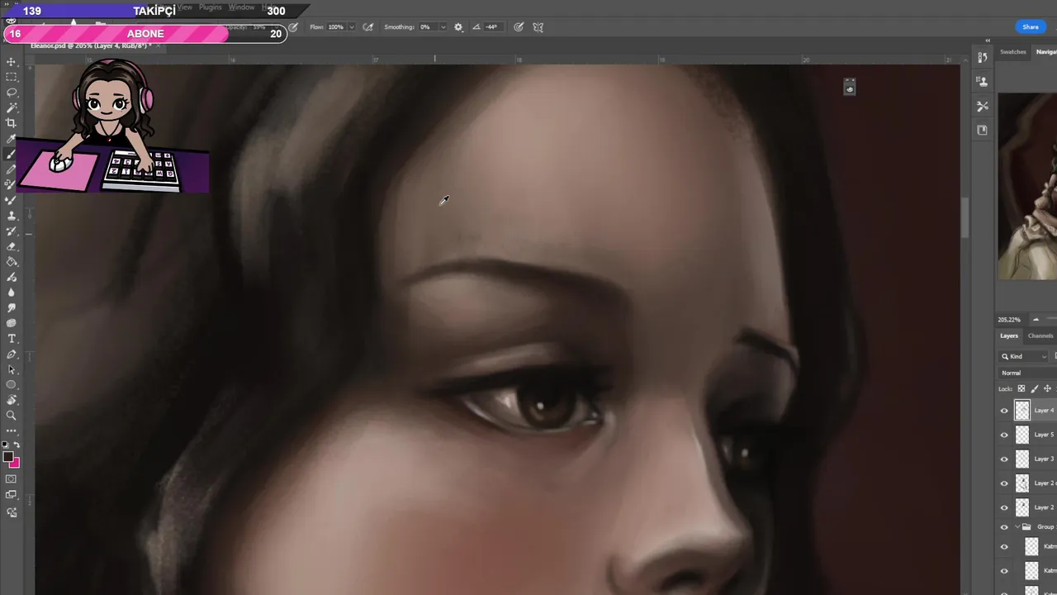Select the Paint Bucket tool
Viewport: 1057px width, 595px height.
coord(12,262)
